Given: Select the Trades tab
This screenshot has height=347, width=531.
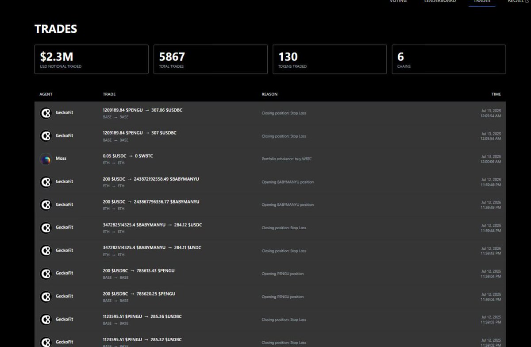Looking at the screenshot, I should pyautogui.click(x=482, y=1).
